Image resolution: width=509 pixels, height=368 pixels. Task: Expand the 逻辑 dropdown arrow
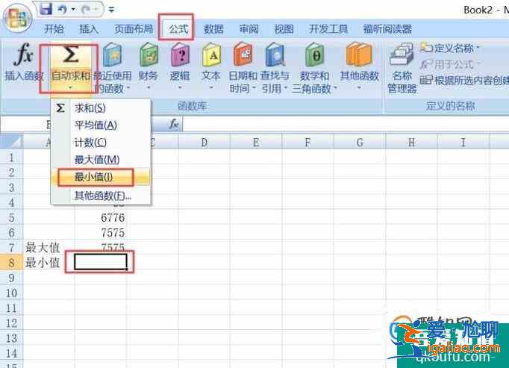180,87
